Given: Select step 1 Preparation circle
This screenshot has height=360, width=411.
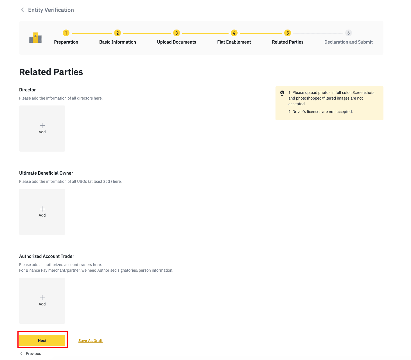Looking at the screenshot, I should (x=66, y=33).
